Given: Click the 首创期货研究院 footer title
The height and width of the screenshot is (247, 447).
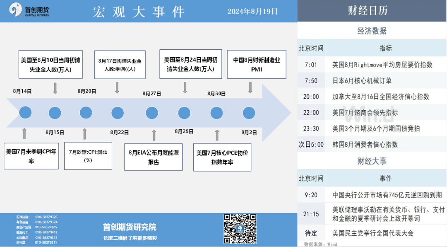Looking at the screenshot, I should click(x=130, y=227).
